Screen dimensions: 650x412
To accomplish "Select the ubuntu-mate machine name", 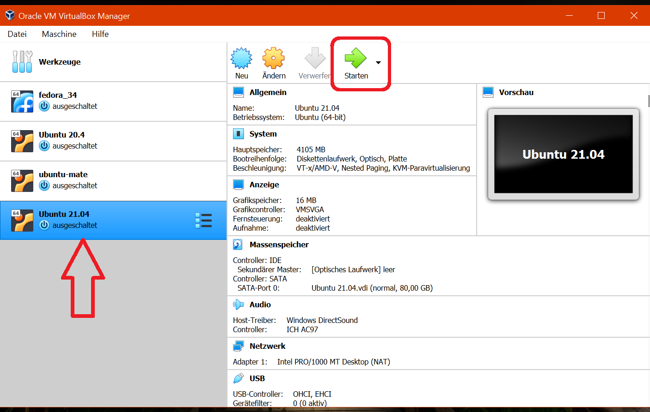I will (x=63, y=174).
